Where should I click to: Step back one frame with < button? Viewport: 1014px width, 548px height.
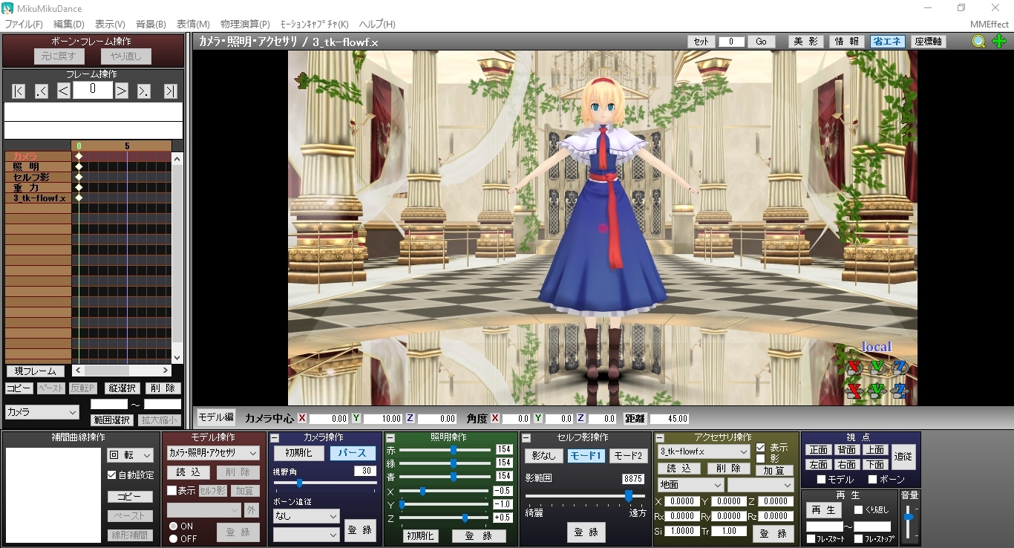point(64,91)
